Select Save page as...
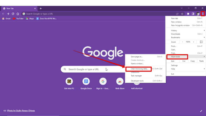Image resolution: width=206 pixels, height=116 pixels. tap(145, 57)
